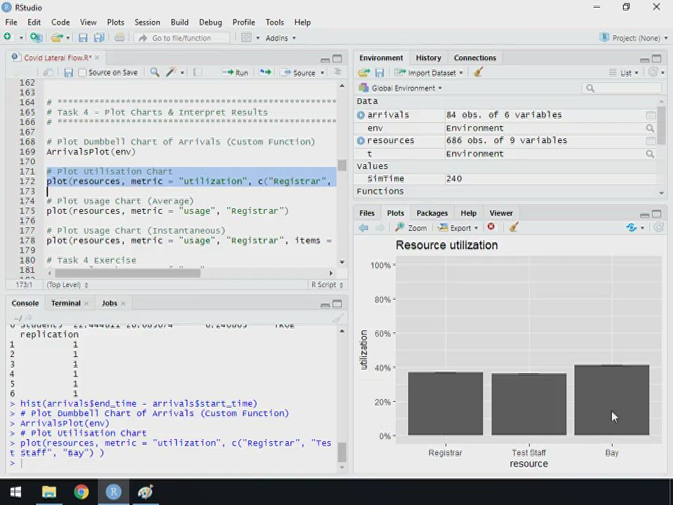The image size is (673, 505).
Task: Click the find/replace magnifier icon
Action: click(x=155, y=72)
